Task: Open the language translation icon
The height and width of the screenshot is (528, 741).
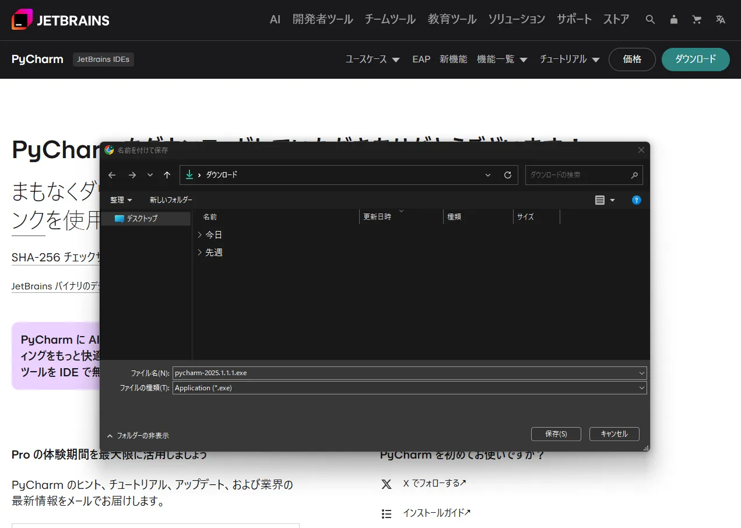Action: [x=721, y=19]
